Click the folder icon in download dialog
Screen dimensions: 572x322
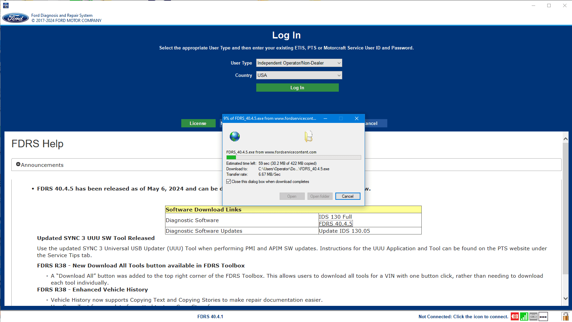[x=308, y=136]
